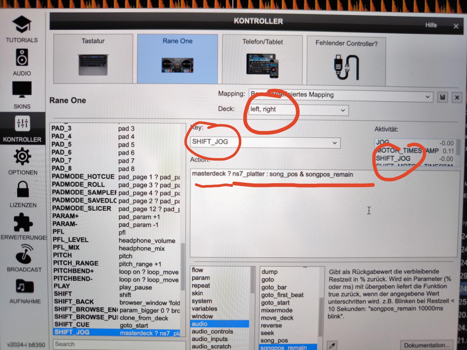Open the Erweiterungen puzzle section

tap(23, 226)
